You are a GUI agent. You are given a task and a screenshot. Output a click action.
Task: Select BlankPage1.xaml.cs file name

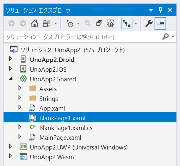pos(66,128)
